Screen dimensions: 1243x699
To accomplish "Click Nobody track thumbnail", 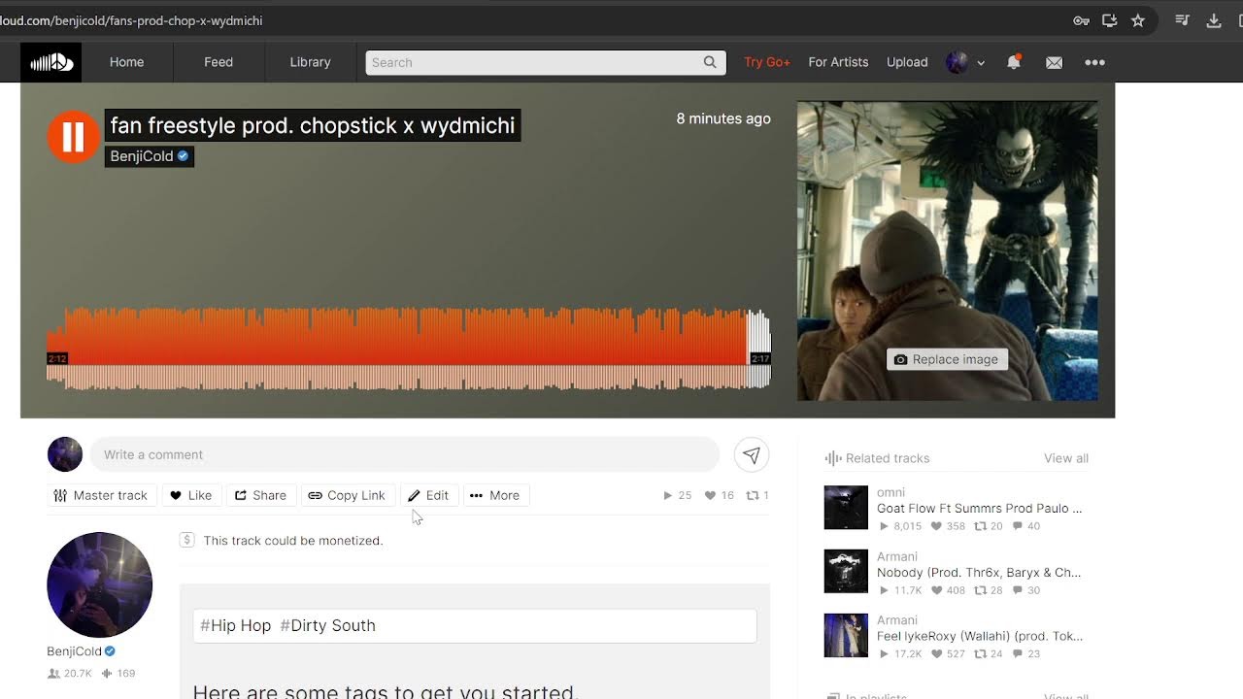I will pos(846,572).
